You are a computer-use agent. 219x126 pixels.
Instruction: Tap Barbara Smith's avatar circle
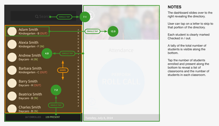[x=12, y=70]
